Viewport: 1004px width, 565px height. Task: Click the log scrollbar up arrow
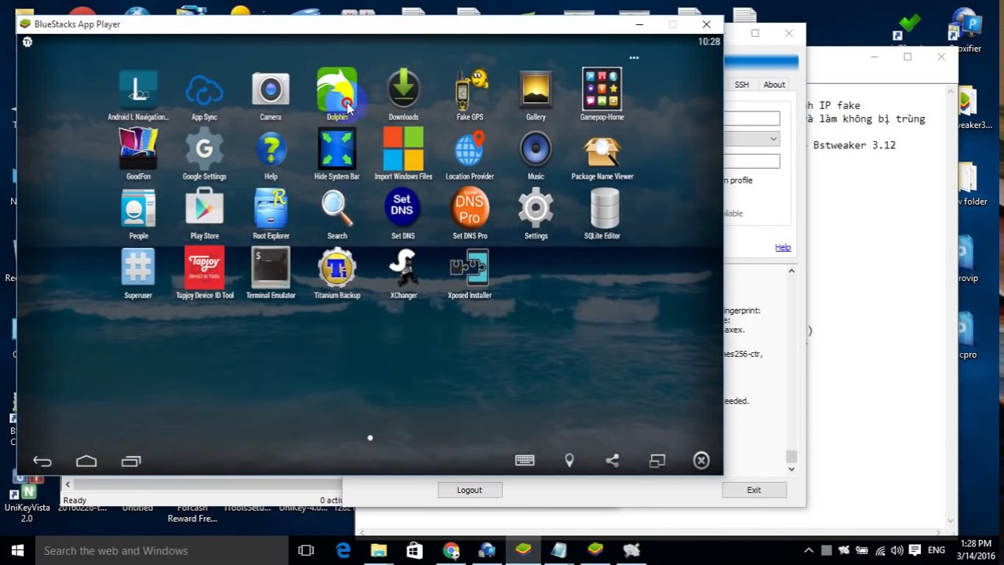coord(791,271)
